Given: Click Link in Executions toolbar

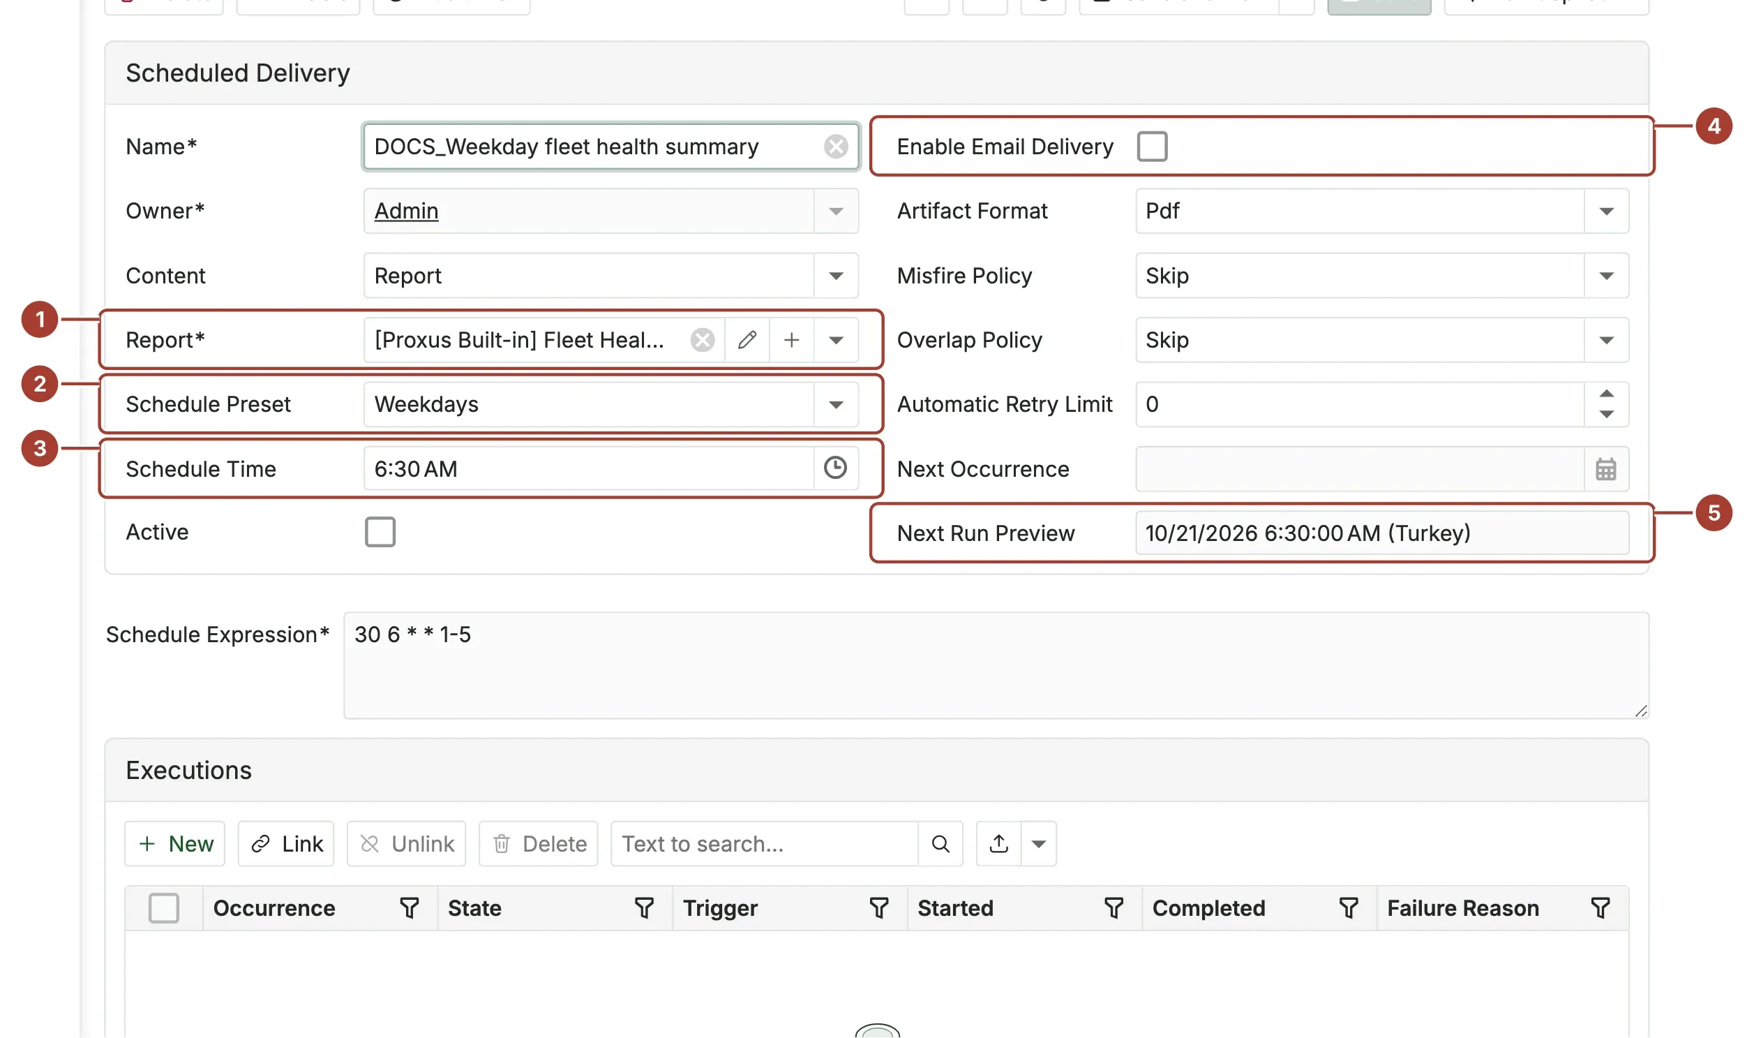Looking at the screenshot, I should pos(286,844).
